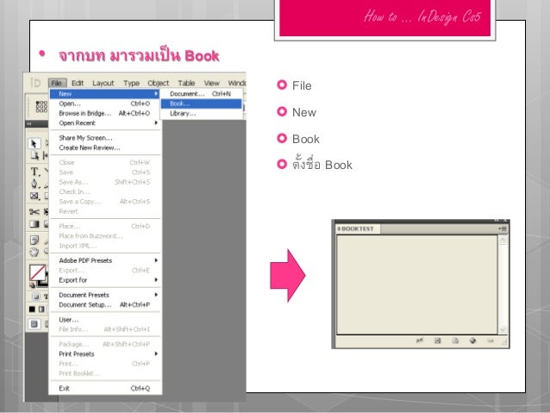The image size is (550, 413).
Task: Choose Browse in Bridge... menu entry
Action: (x=105, y=113)
